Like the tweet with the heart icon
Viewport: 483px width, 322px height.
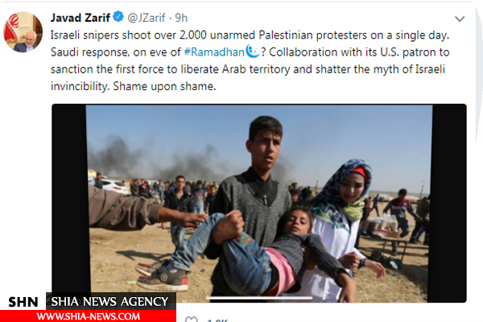[191, 320]
